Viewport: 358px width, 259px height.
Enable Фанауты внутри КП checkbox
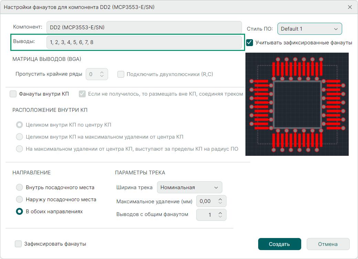point(13,94)
